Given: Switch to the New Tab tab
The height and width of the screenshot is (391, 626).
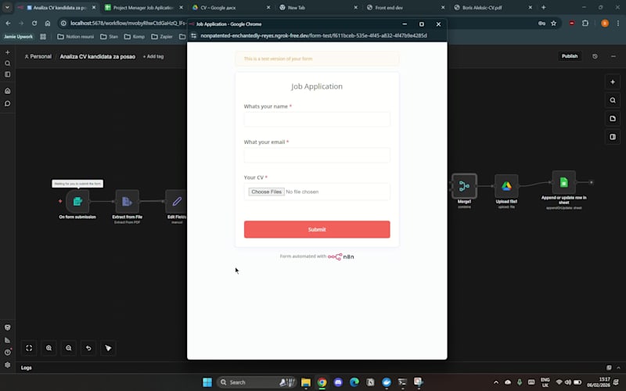Looking at the screenshot, I should [318, 8].
